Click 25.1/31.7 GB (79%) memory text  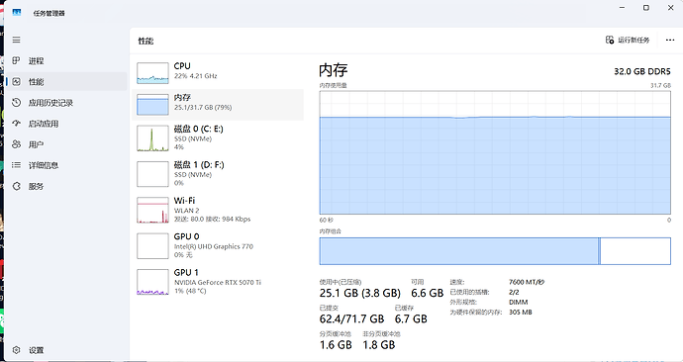(203, 107)
